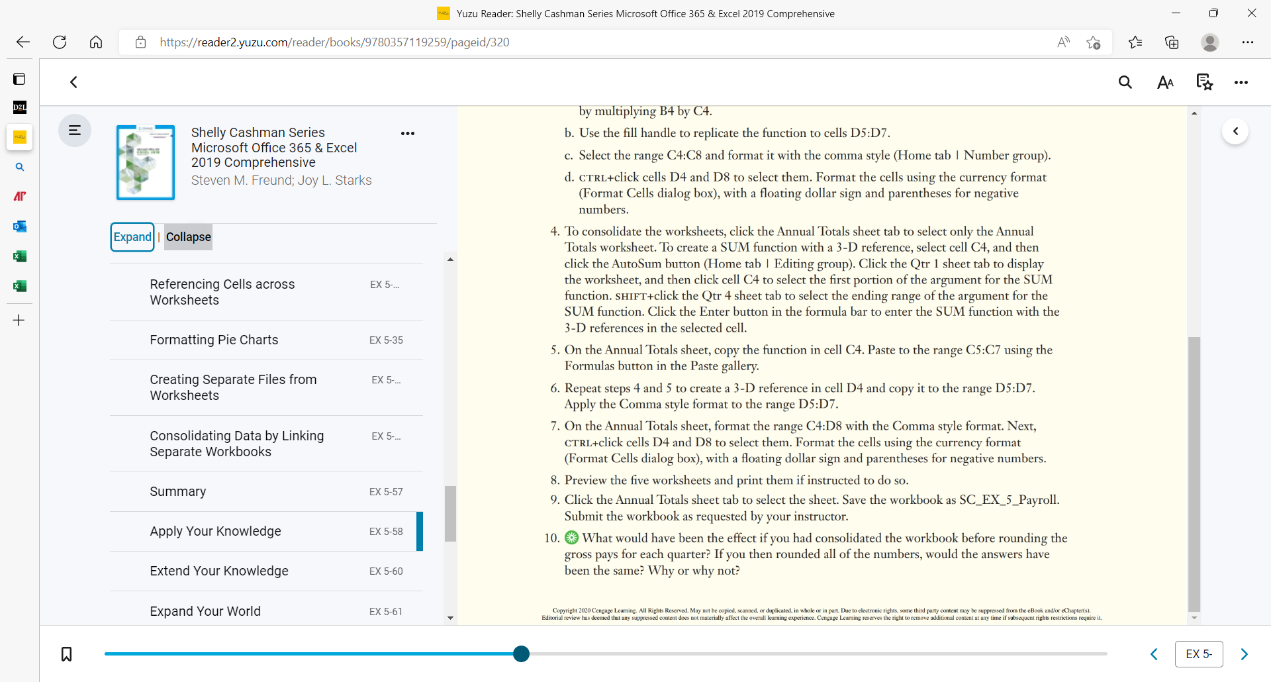Go back to library with reader back chevron
Viewport: 1271px width, 682px height.
click(73, 82)
